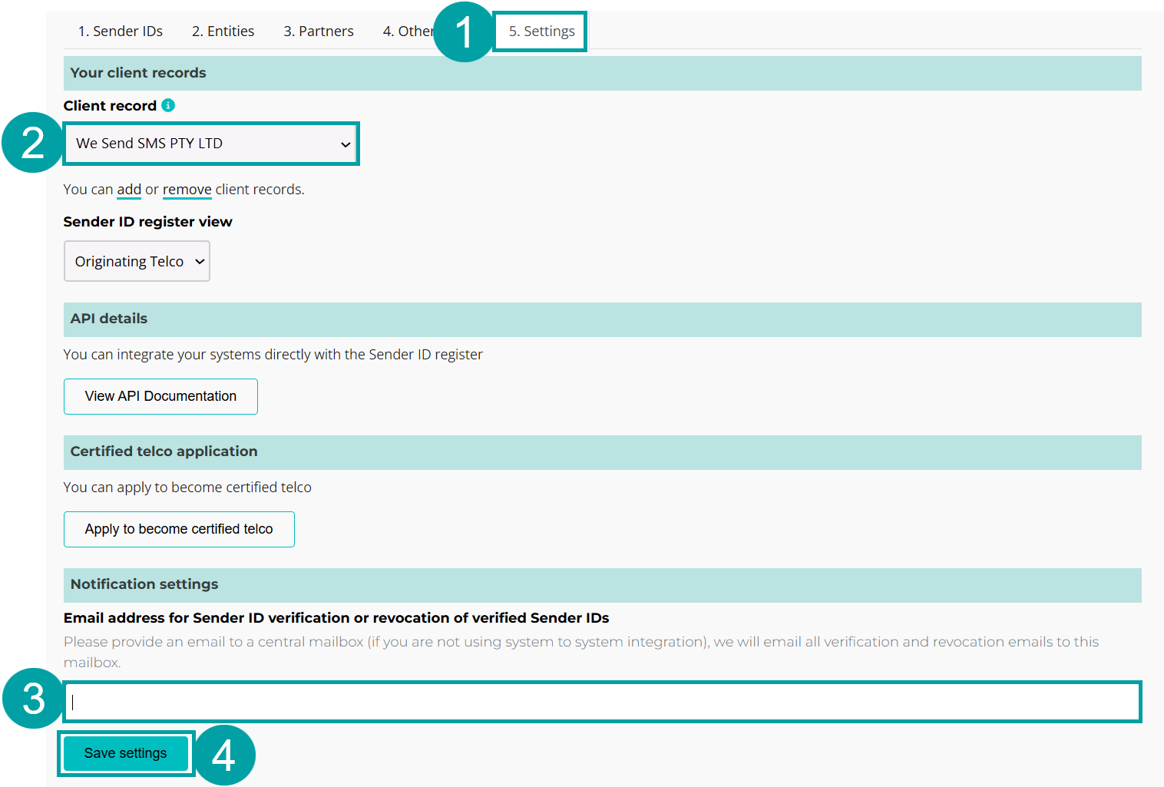The image size is (1164, 787).
Task: Click Apply to become certified telco
Action: click(178, 529)
